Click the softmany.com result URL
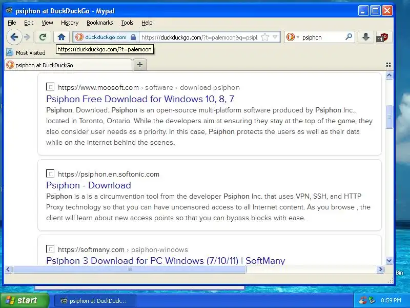 click(123, 249)
